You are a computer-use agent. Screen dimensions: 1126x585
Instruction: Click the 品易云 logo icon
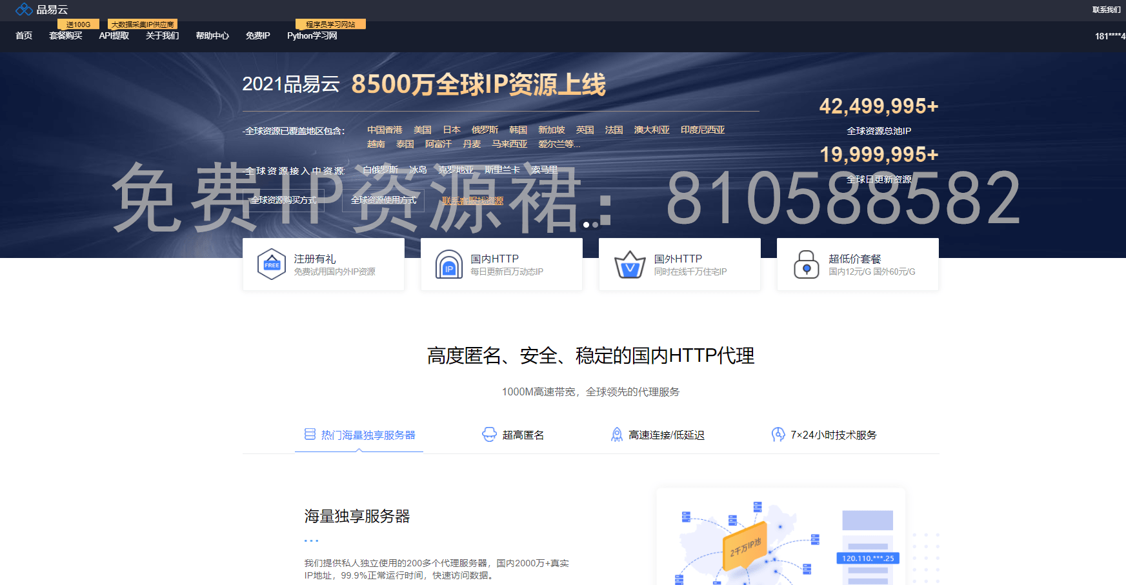coord(24,9)
